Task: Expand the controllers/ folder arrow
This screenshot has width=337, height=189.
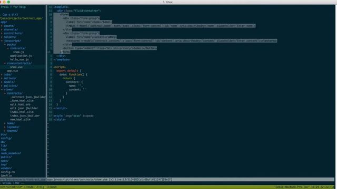Action: click(x=2, y=34)
